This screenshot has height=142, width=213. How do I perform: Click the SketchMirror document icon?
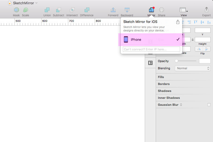[10, 3]
